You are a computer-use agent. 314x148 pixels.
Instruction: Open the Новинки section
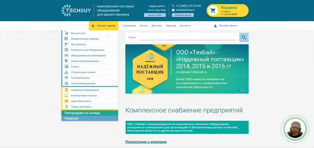click(90, 118)
